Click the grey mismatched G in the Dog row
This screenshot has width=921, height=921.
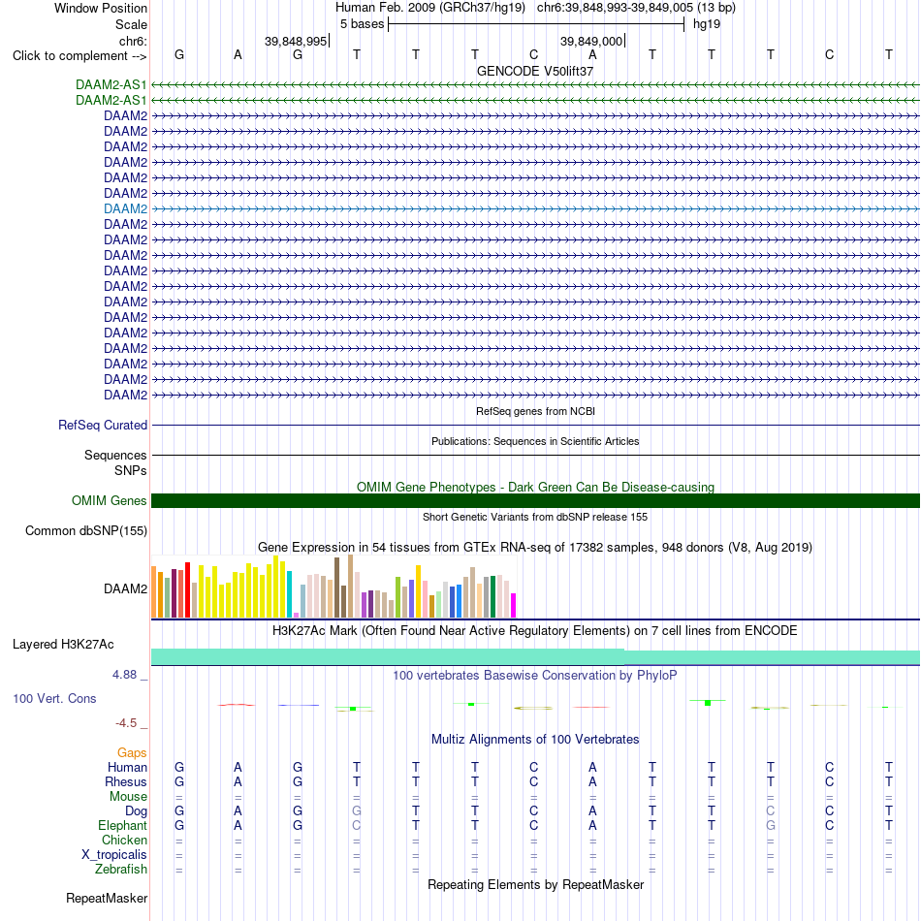tap(357, 811)
